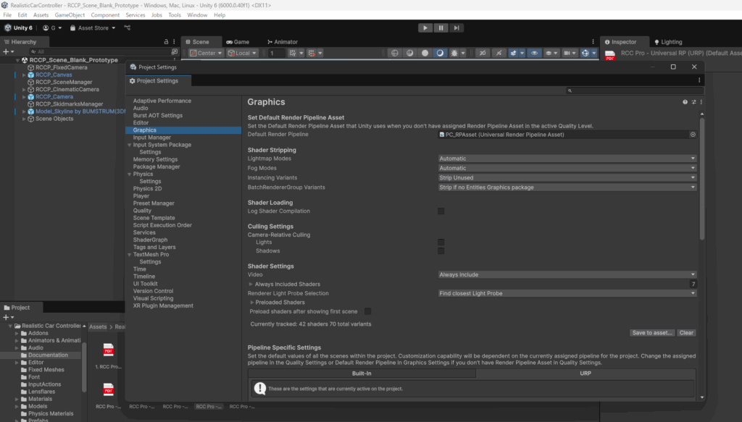742x422 pixels.
Task: Click the object picker for Default Render Pipeline
Action: click(x=693, y=135)
